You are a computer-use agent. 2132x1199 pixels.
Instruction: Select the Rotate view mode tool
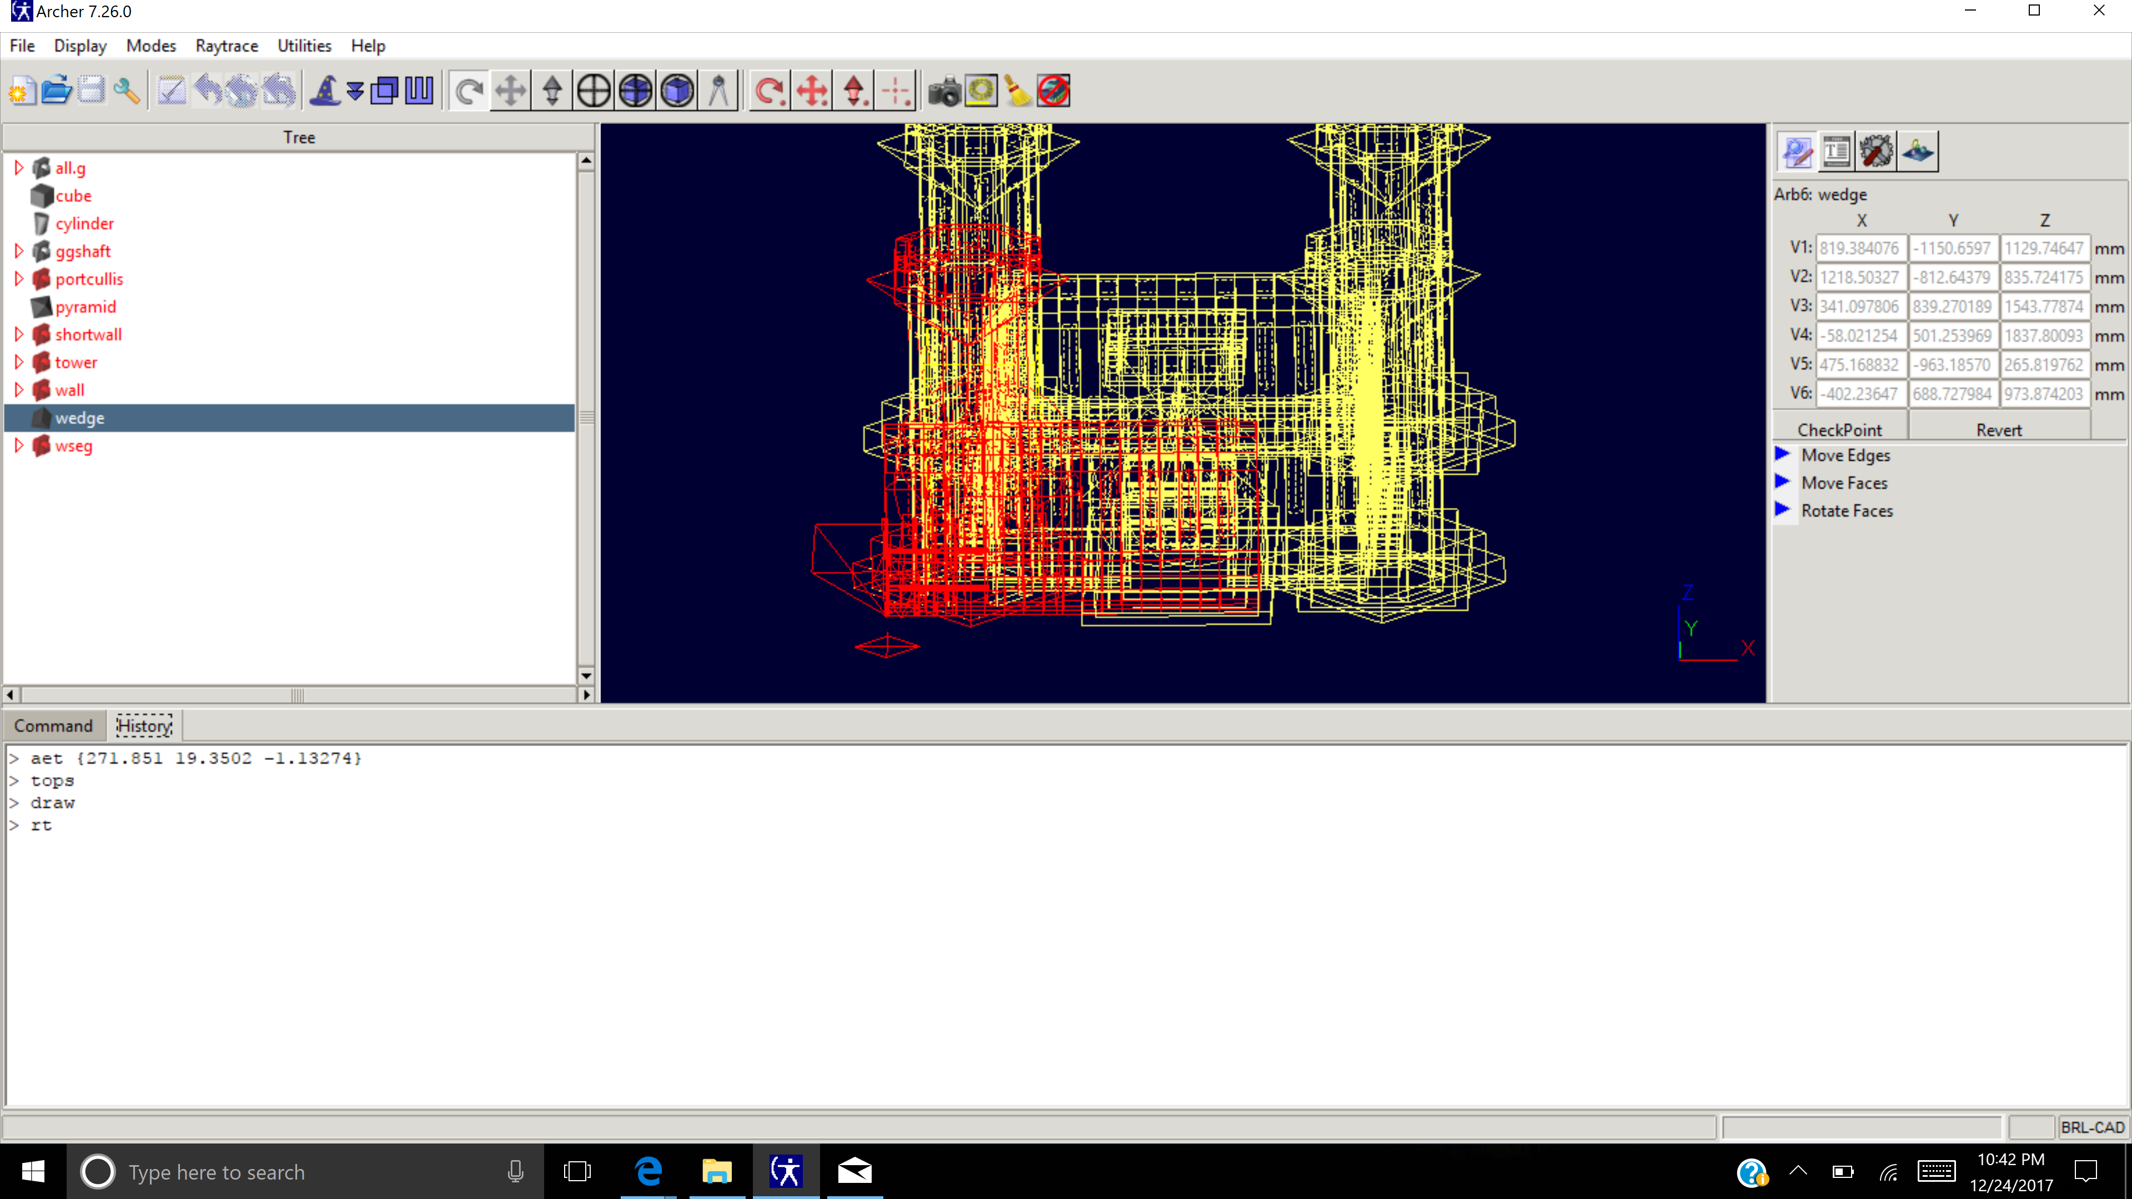(x=469, y=90)
